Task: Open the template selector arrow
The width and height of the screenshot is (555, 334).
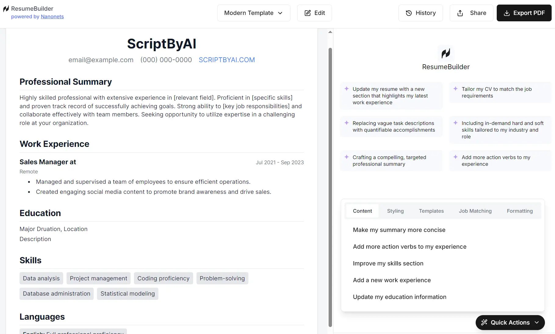Action: (x=280, y=13)
